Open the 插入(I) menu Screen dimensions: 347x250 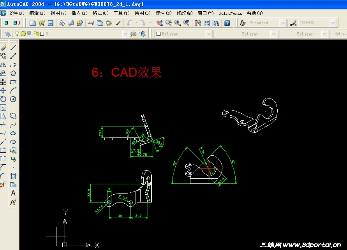79,13
